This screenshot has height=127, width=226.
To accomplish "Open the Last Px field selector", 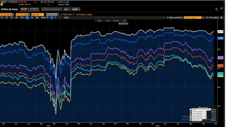I will click(x=38, y=15).
